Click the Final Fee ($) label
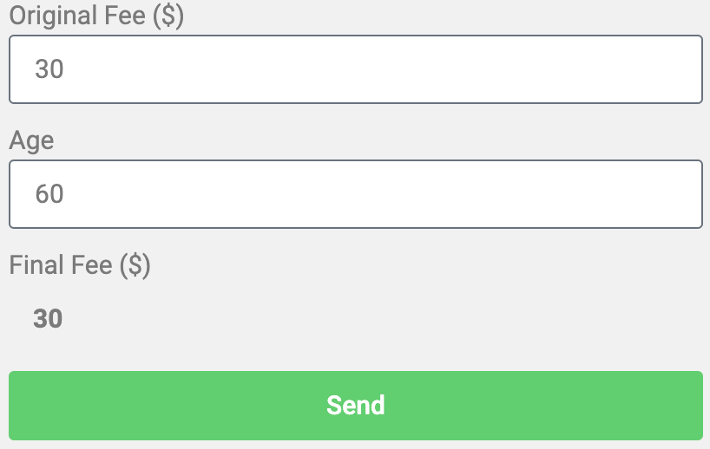Image resolution: width=710 pixels, height=449 pixels. coord(80,265)
